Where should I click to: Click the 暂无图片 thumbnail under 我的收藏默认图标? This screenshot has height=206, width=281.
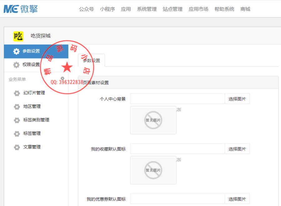pos(153,170)
